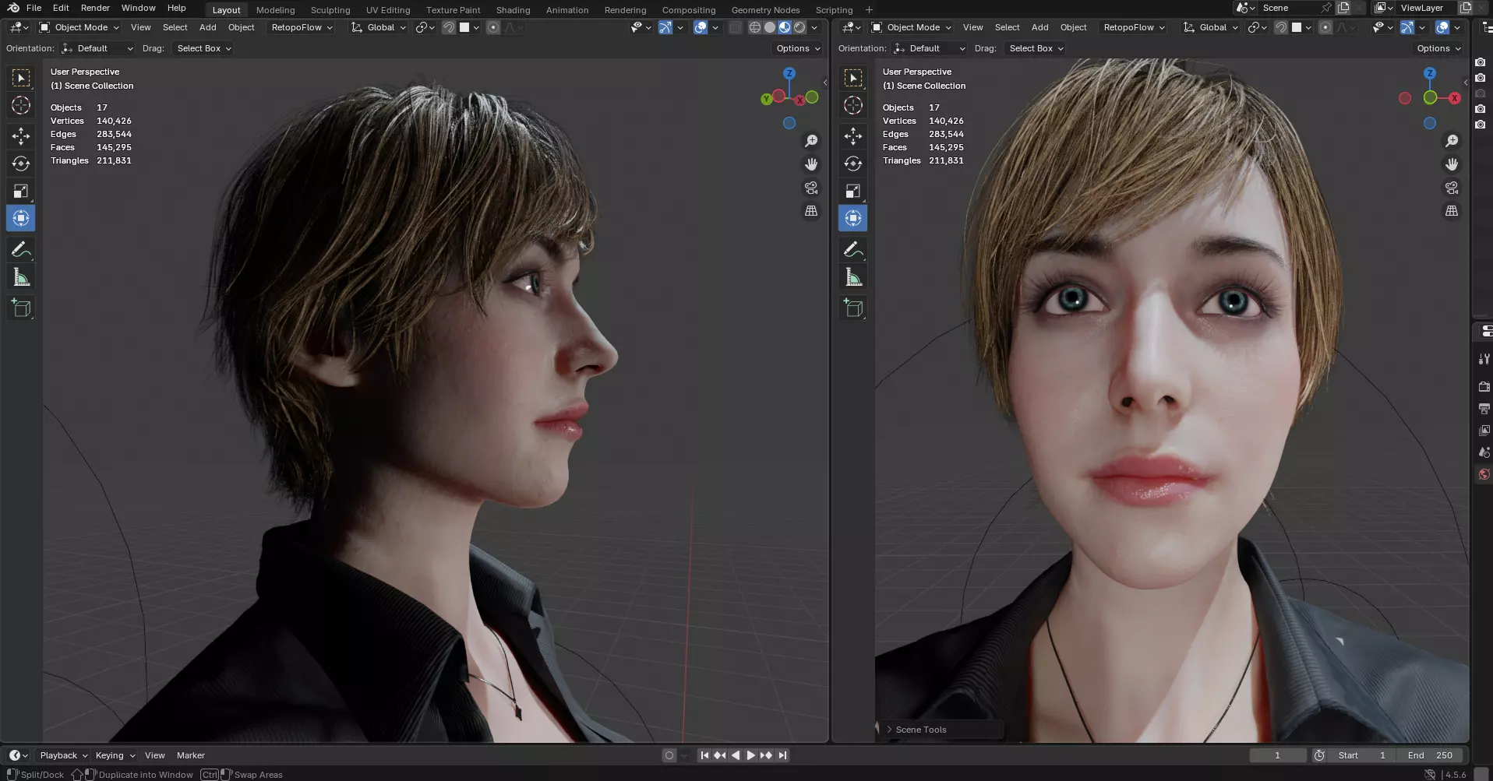The height and width of the screenshot is (781, 1493).
Task: Click the blue Z axis on right gizmo
Action: click(1429, 73)
